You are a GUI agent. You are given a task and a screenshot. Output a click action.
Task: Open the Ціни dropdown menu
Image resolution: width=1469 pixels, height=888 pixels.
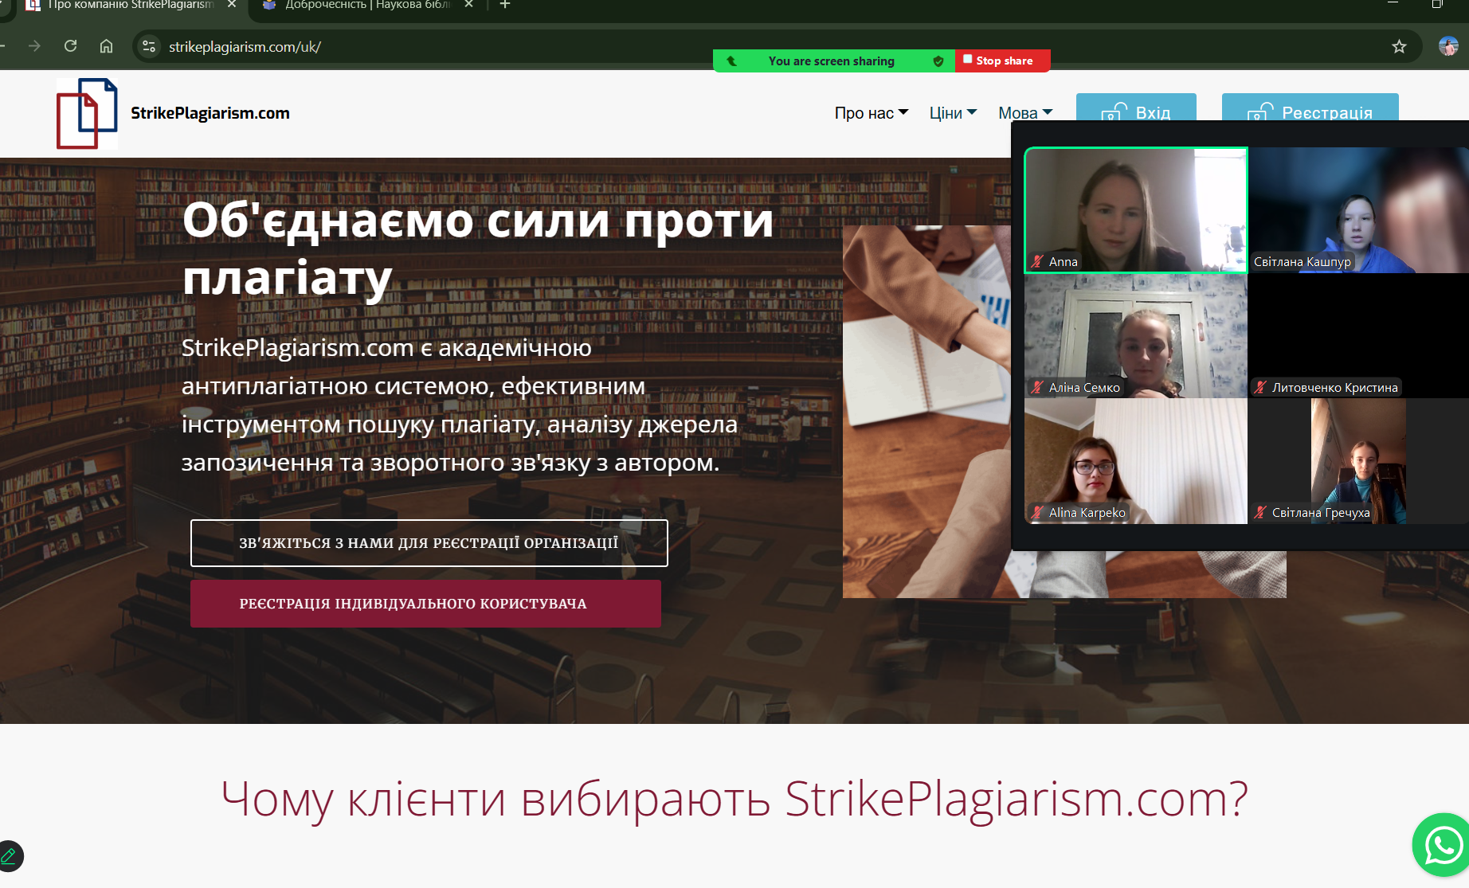click(x=953, y=113)
